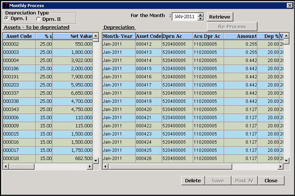Click the Close button at bottom
The height and width of the screenshot is (196, 295).
click(271, 181)
